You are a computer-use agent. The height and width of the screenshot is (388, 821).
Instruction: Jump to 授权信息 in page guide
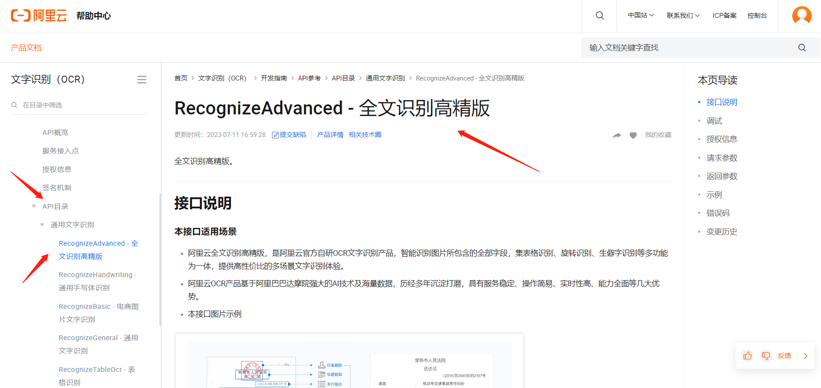pos(722,139)
